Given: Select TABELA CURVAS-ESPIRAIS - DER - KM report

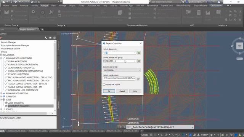Looking at the screenshot, I should 25,87.
